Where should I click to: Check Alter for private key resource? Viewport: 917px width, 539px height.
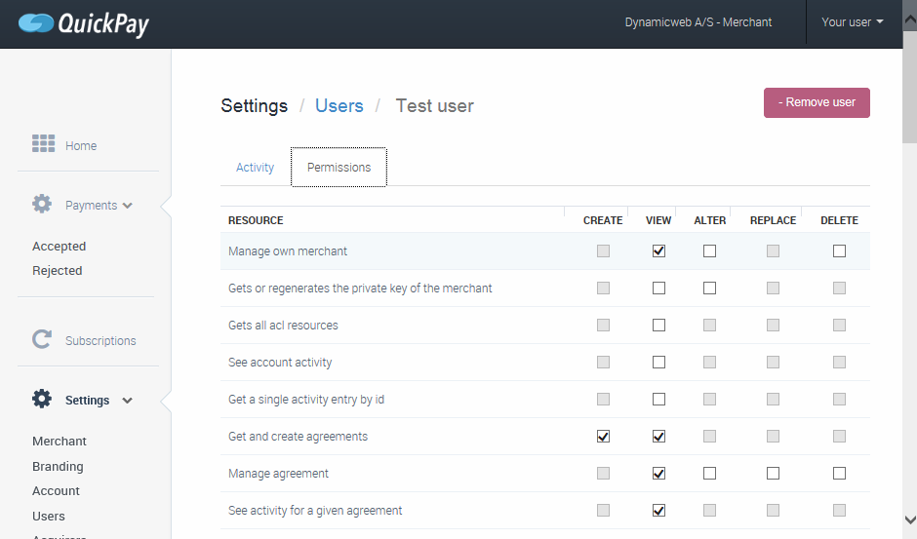coord(709,289)
